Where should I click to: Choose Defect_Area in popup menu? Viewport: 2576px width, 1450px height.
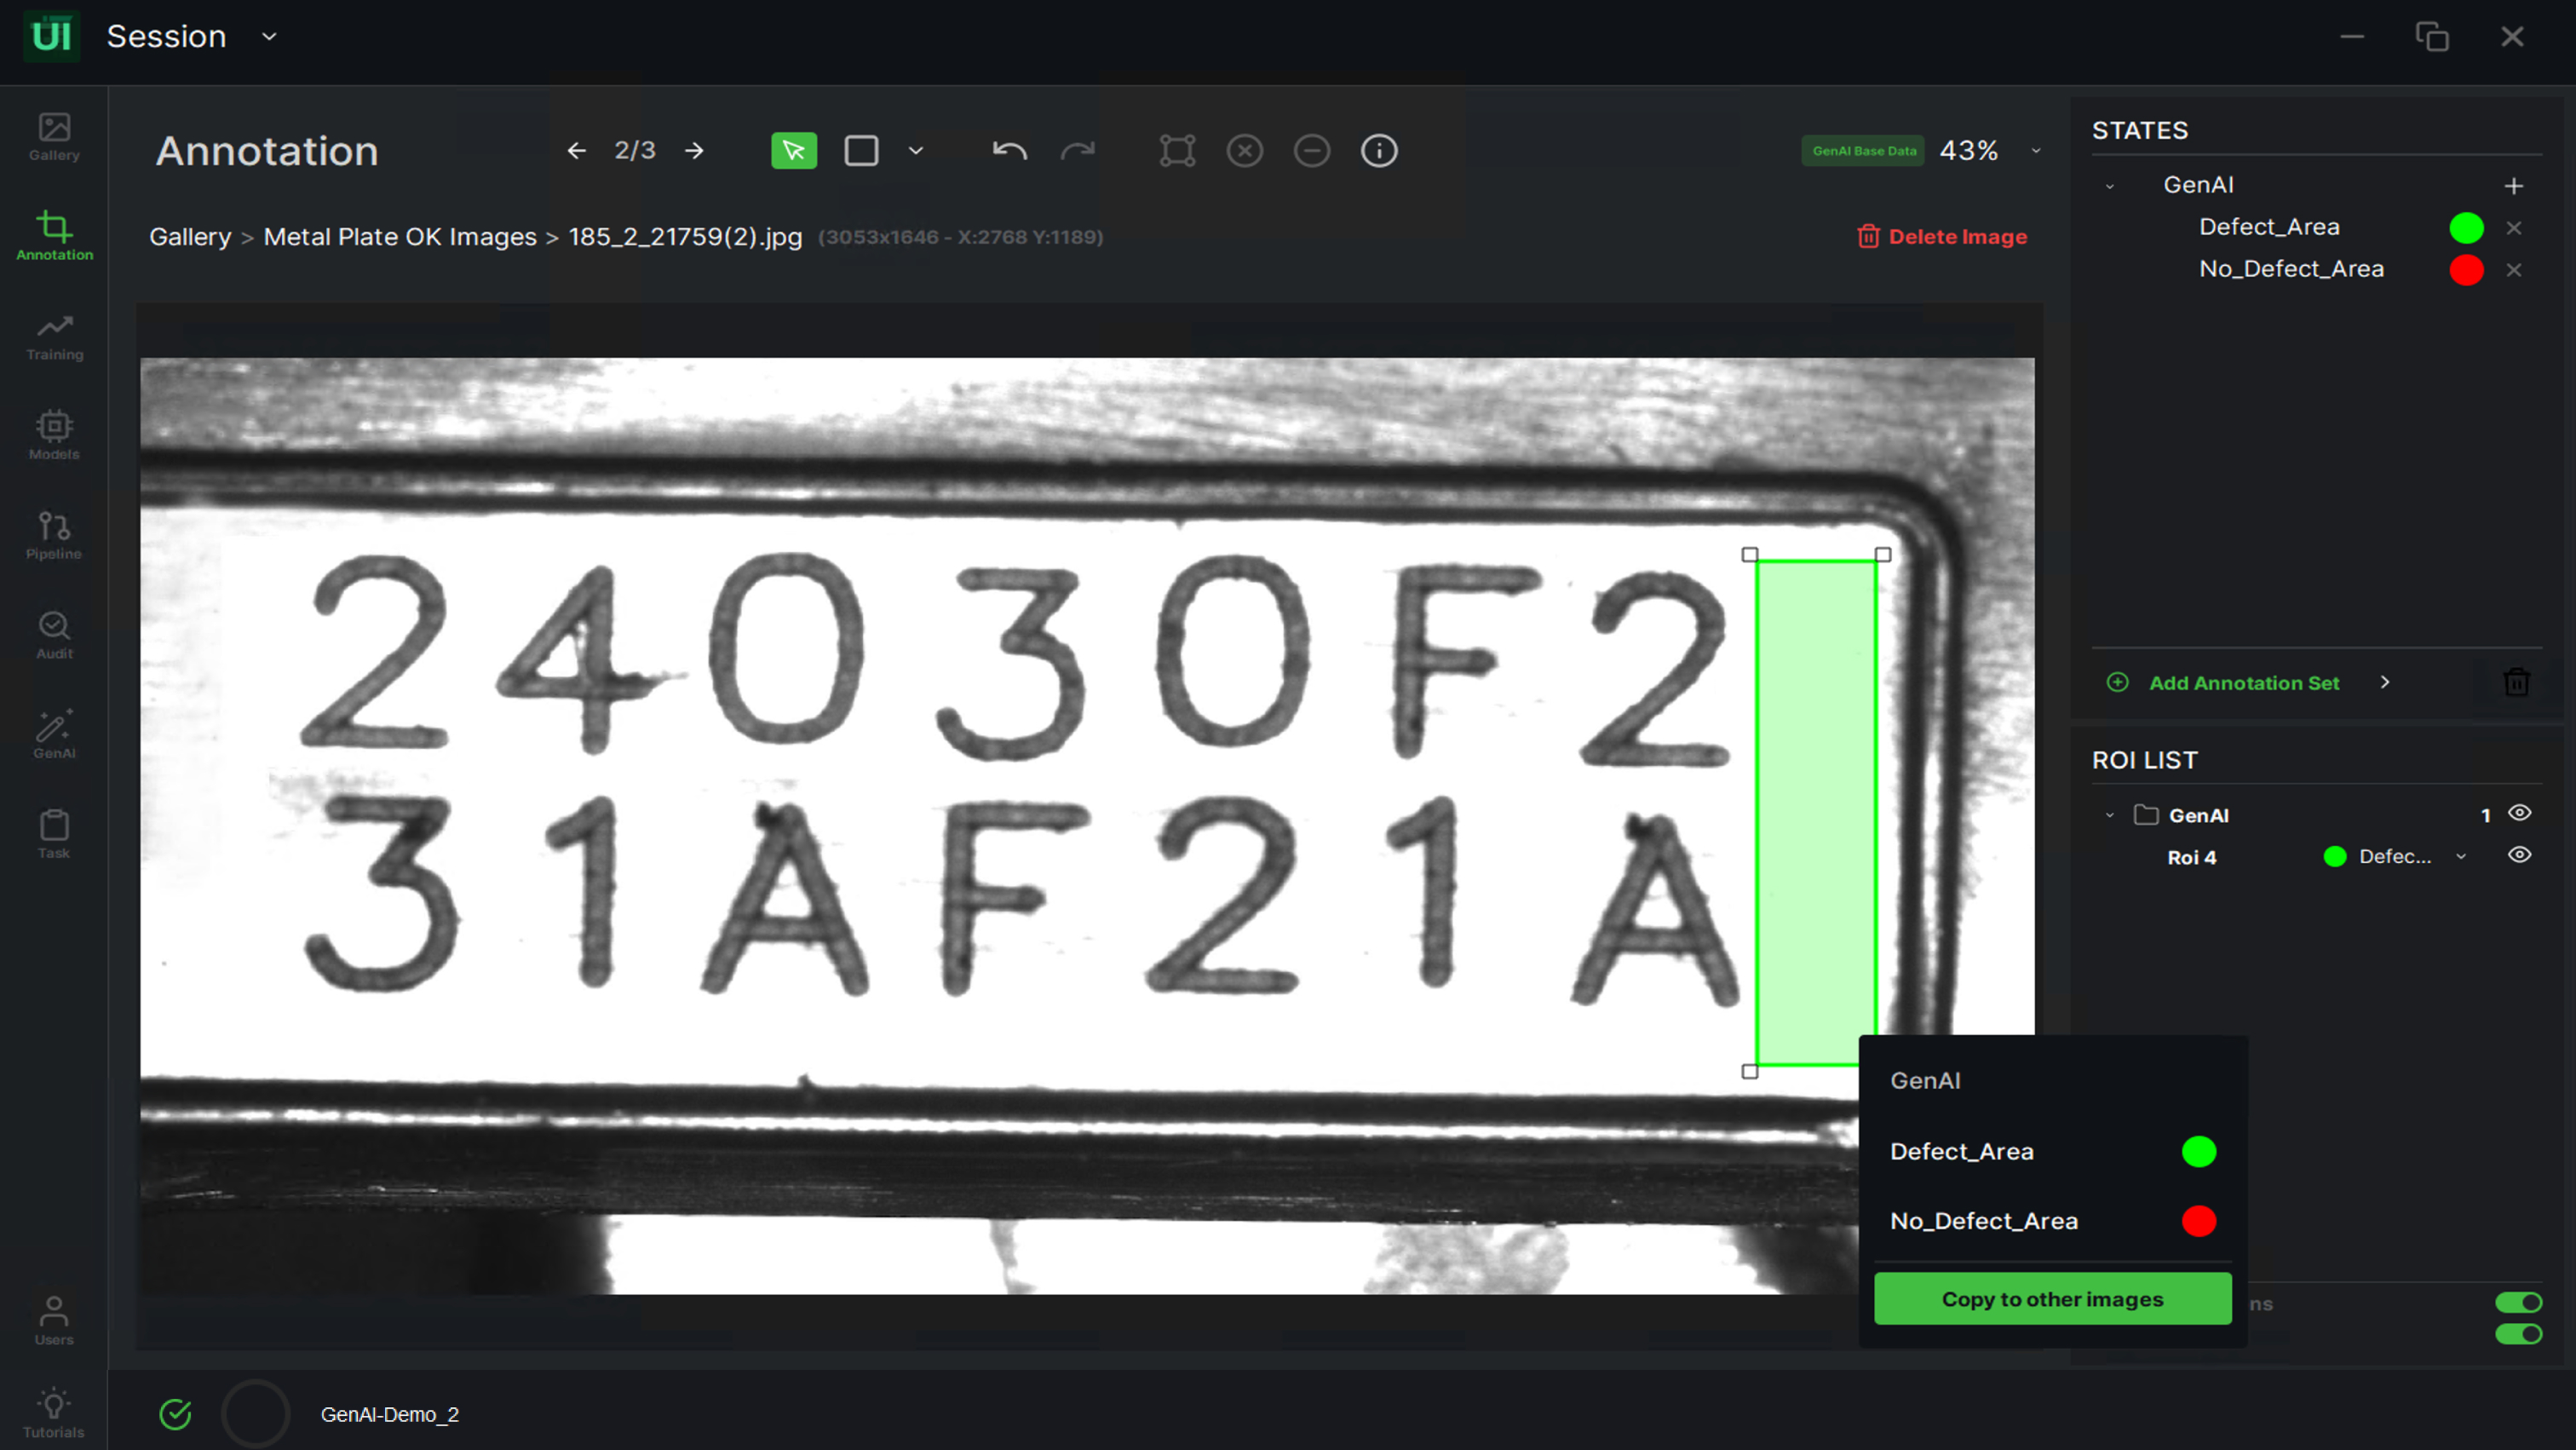1961,1151
